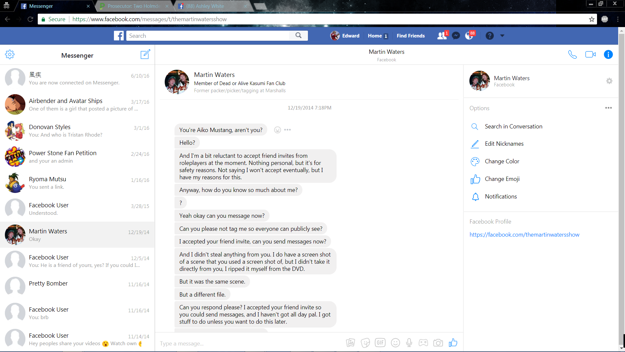
Task: Open Donovan Styles conversation
Action: point(77,131)
